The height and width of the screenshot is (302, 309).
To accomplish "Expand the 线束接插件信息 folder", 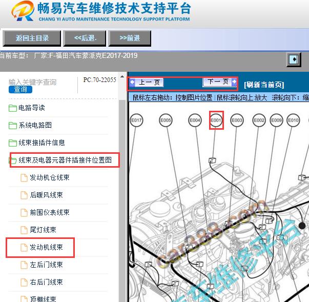I will [42, 143].
